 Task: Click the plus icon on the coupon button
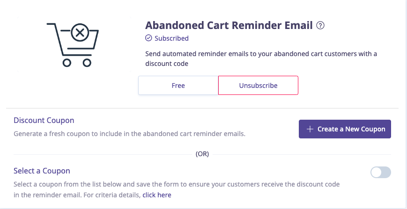[x=310, y=129]
